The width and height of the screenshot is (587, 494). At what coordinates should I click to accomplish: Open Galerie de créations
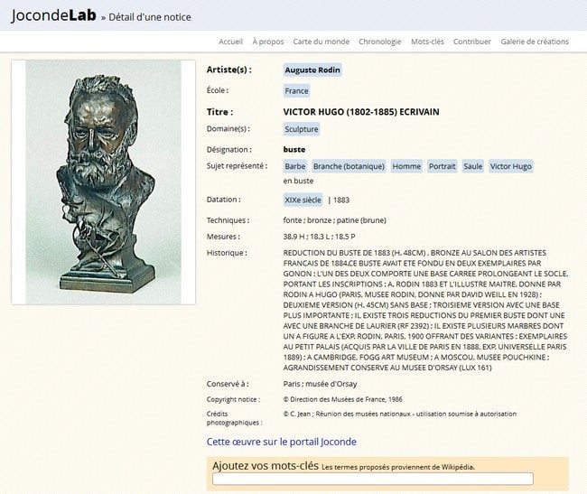[x=535, y=42]
